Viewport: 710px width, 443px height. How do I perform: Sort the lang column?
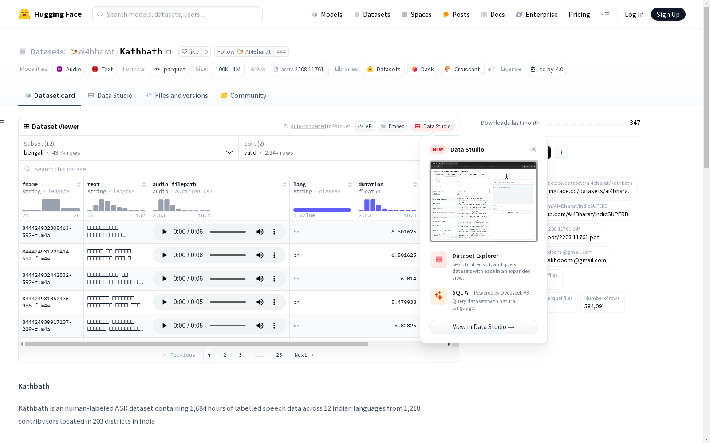coord(350,184)
